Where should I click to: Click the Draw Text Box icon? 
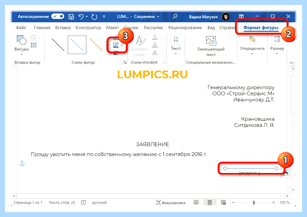pyautogui.click(x=34, y=45)
